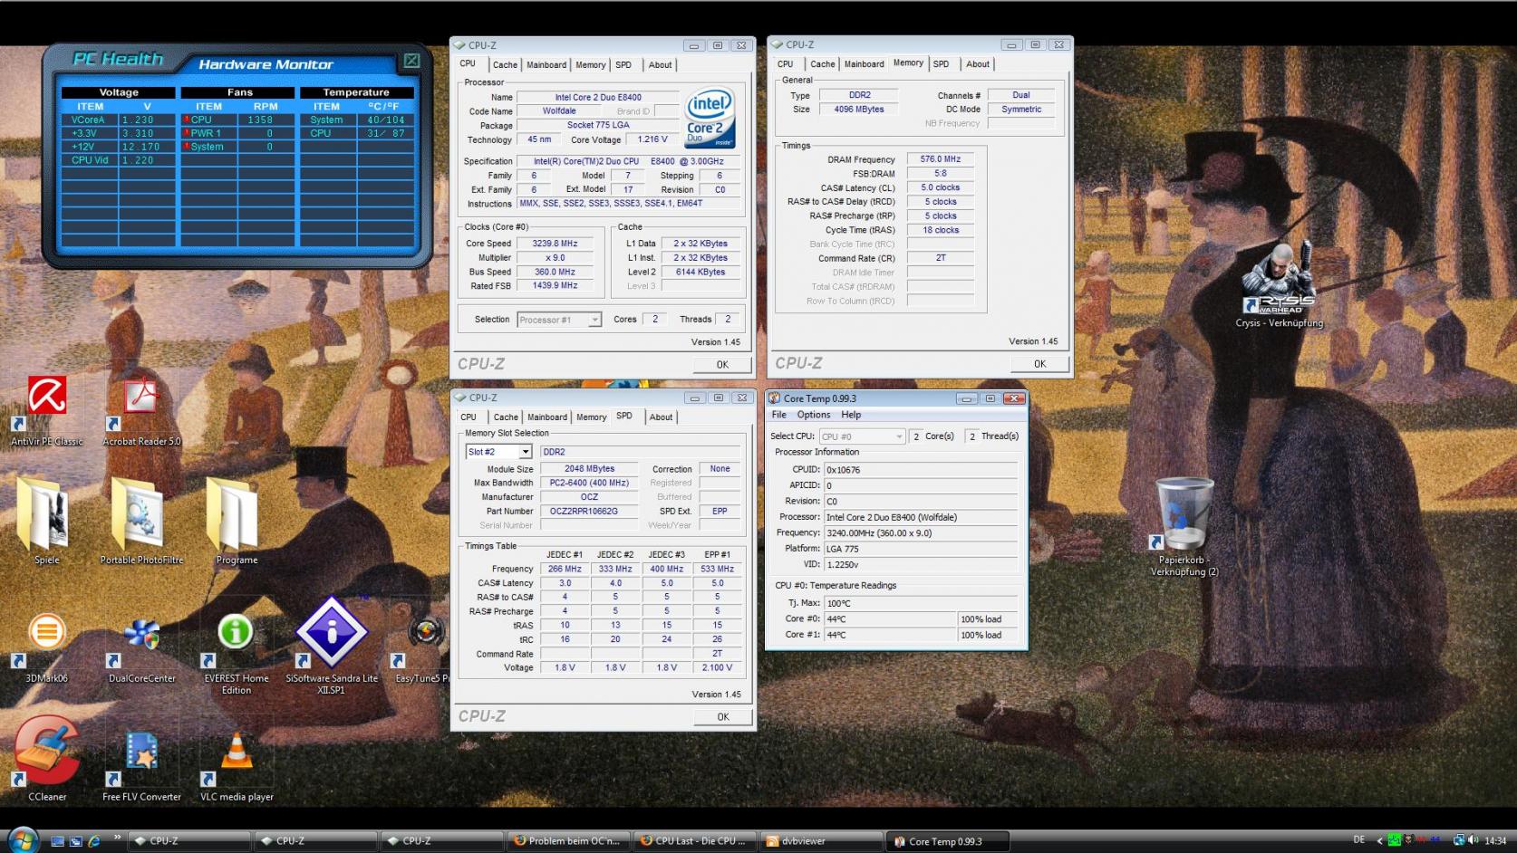Click System temperature 40/104 value
Screen dimensions: 1517x853
click(386, 120)
